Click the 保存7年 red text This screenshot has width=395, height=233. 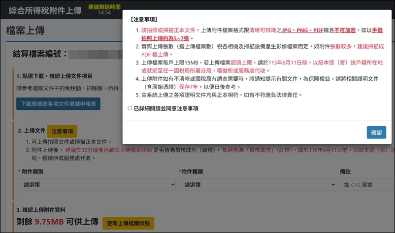tap(189, 87)
